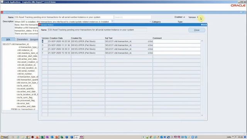
Task: Select version 1 cell in history table
Action: (45, 53)
